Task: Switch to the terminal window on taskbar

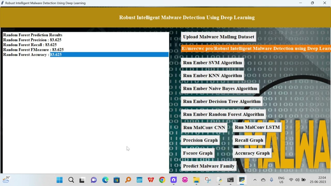Action: (230, 180)
